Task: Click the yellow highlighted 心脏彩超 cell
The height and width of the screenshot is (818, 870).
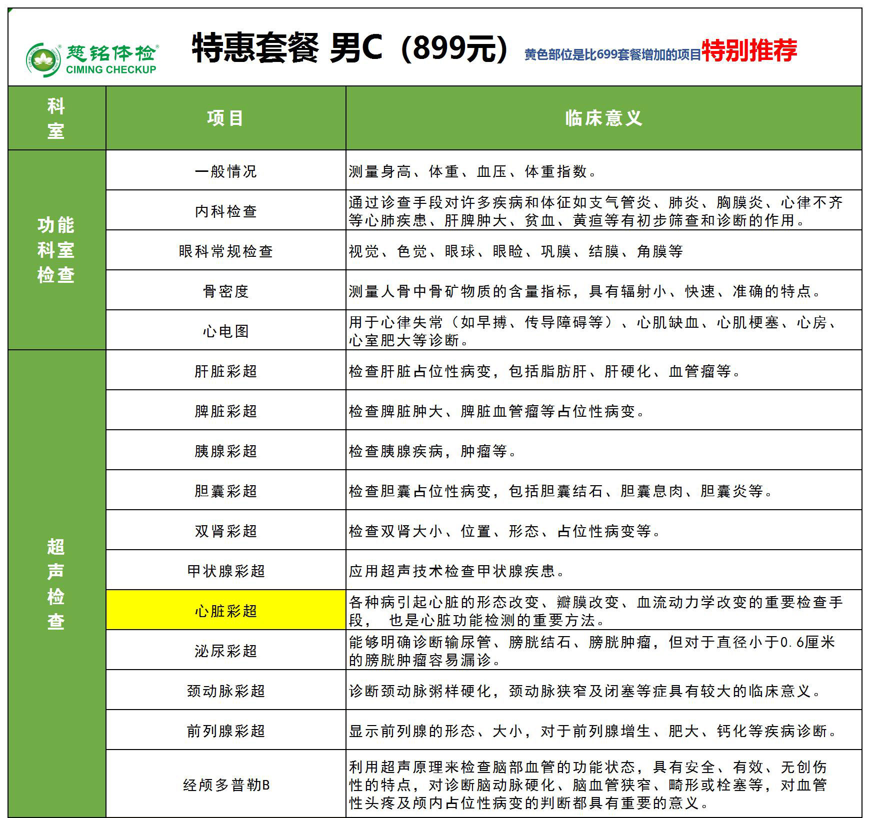Action: tap(226, 610)
